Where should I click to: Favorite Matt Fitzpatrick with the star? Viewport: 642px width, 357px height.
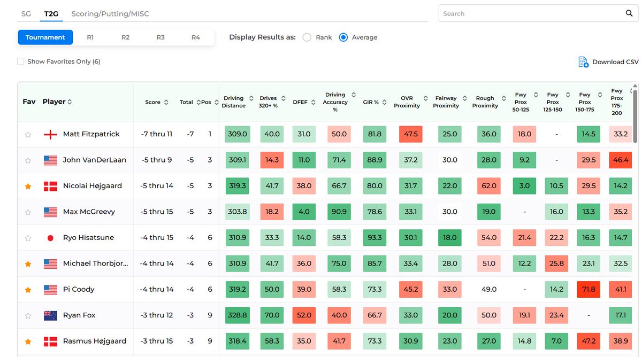tap(28, 135)
